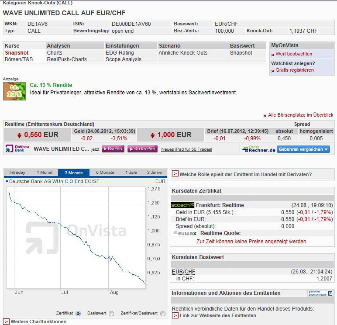Select the Basiswert chart radio button
The width and height of the screenshot is (337, 325).
coord(111,313)
